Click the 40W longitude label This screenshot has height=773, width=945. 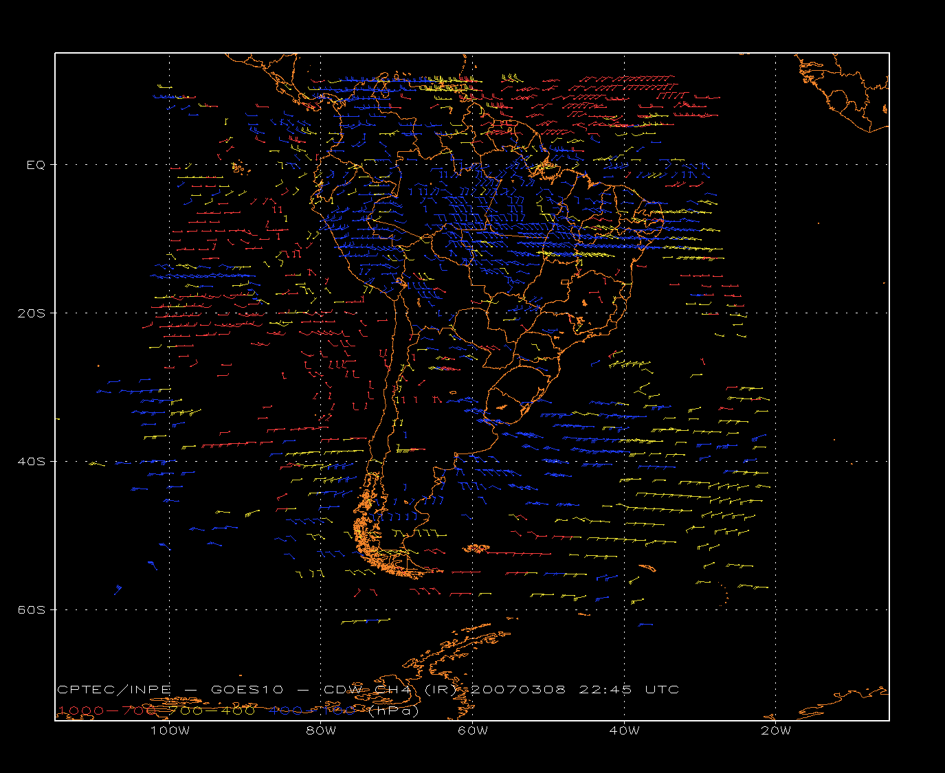click(x=624, y=730)
